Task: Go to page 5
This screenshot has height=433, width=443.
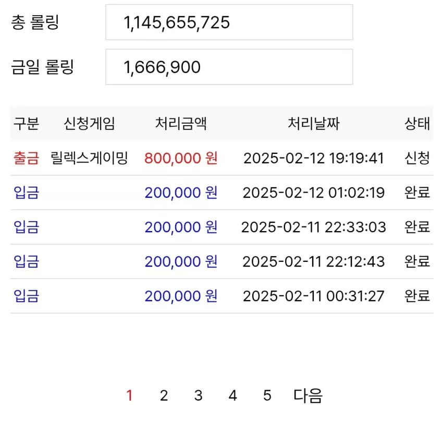Action: [267, 395]
